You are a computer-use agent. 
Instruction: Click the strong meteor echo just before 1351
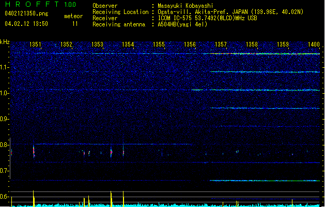pyautogui.click(x=34, y=151)
